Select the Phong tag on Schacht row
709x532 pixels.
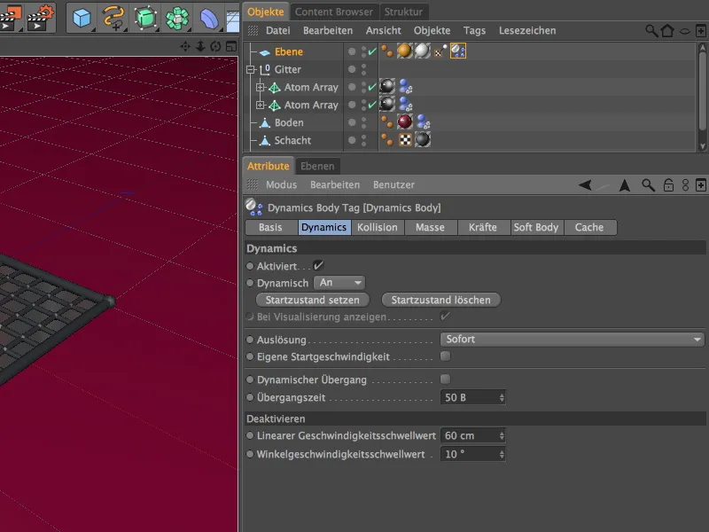click(x=386, y=139)
